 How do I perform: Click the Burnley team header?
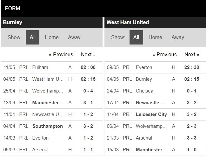[13, 22]
